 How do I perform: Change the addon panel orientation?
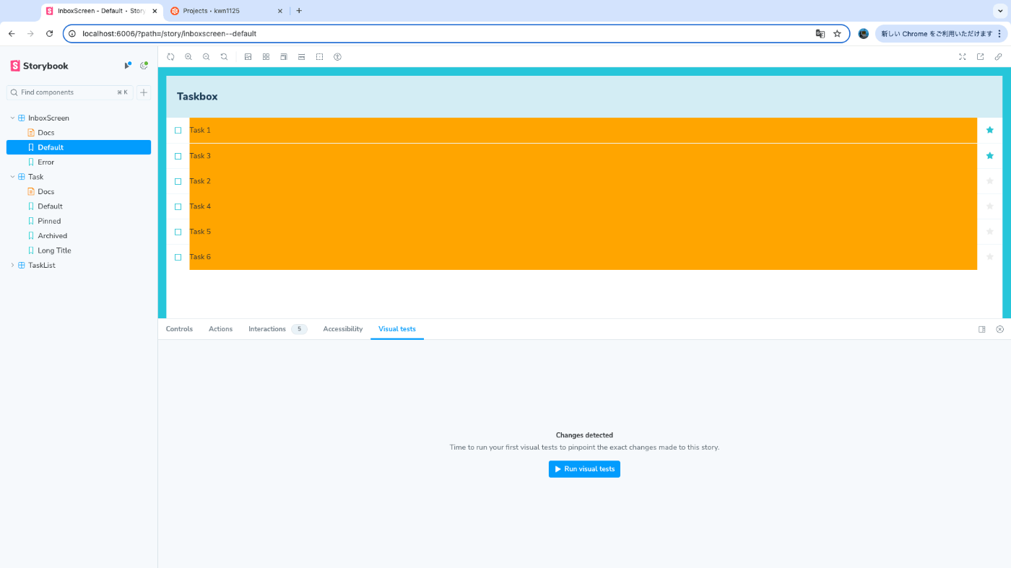(982, 329)
